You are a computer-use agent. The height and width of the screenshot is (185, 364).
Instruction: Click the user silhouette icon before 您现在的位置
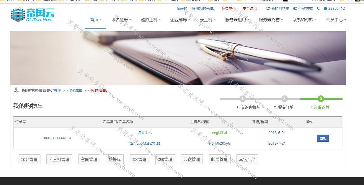click(16, 90)
